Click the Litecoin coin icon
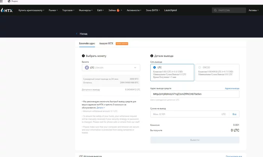 87,67
